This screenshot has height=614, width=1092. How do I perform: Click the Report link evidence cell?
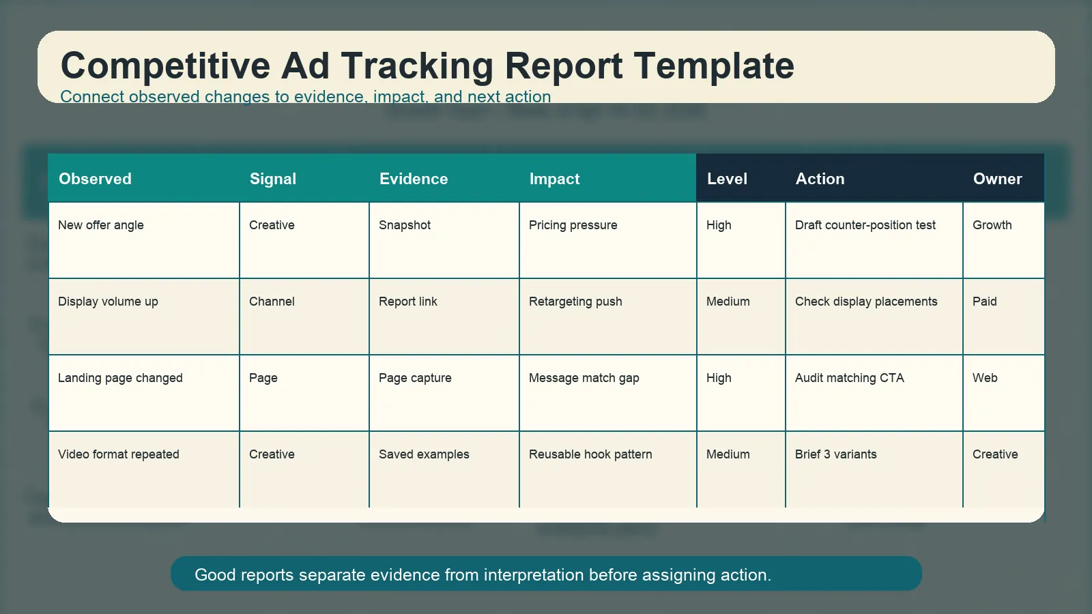pos(408,302)
